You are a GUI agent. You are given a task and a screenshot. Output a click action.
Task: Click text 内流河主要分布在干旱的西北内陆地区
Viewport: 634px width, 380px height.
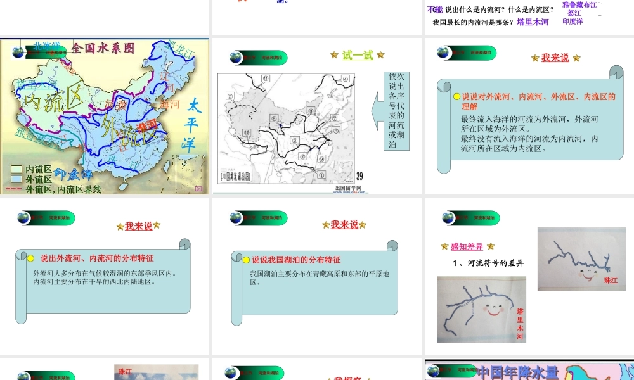94,281
